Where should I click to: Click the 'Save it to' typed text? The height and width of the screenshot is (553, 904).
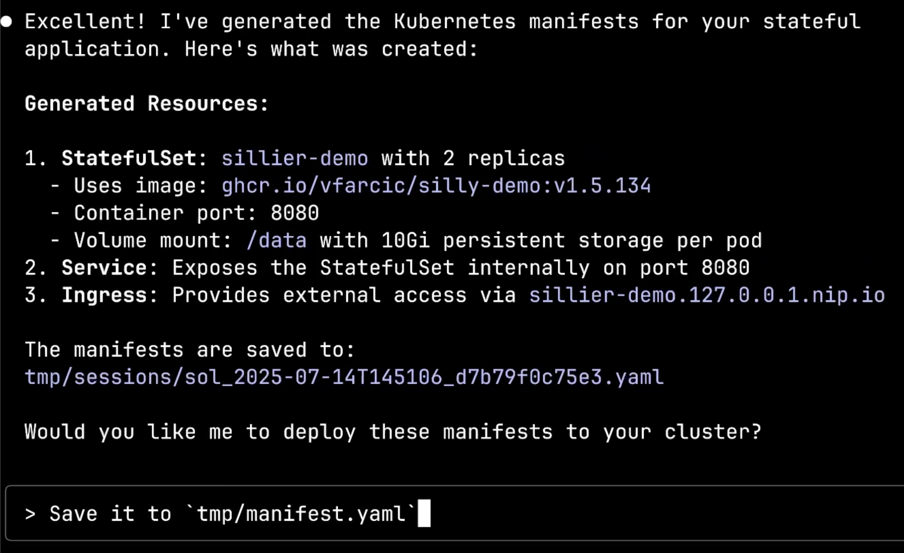110,514
